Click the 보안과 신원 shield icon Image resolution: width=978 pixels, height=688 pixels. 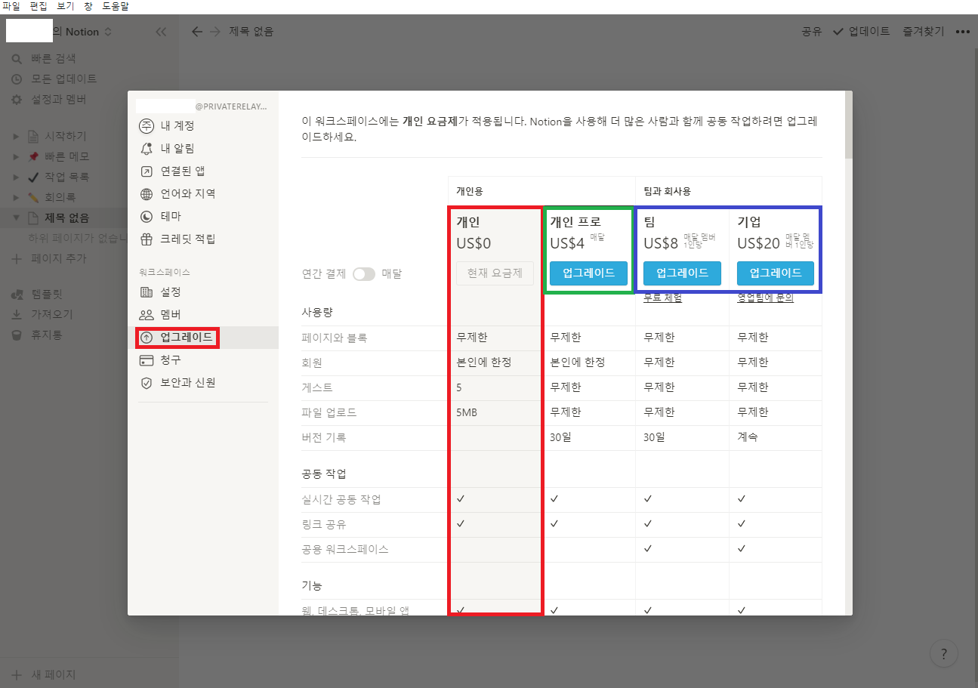[147, 383]
